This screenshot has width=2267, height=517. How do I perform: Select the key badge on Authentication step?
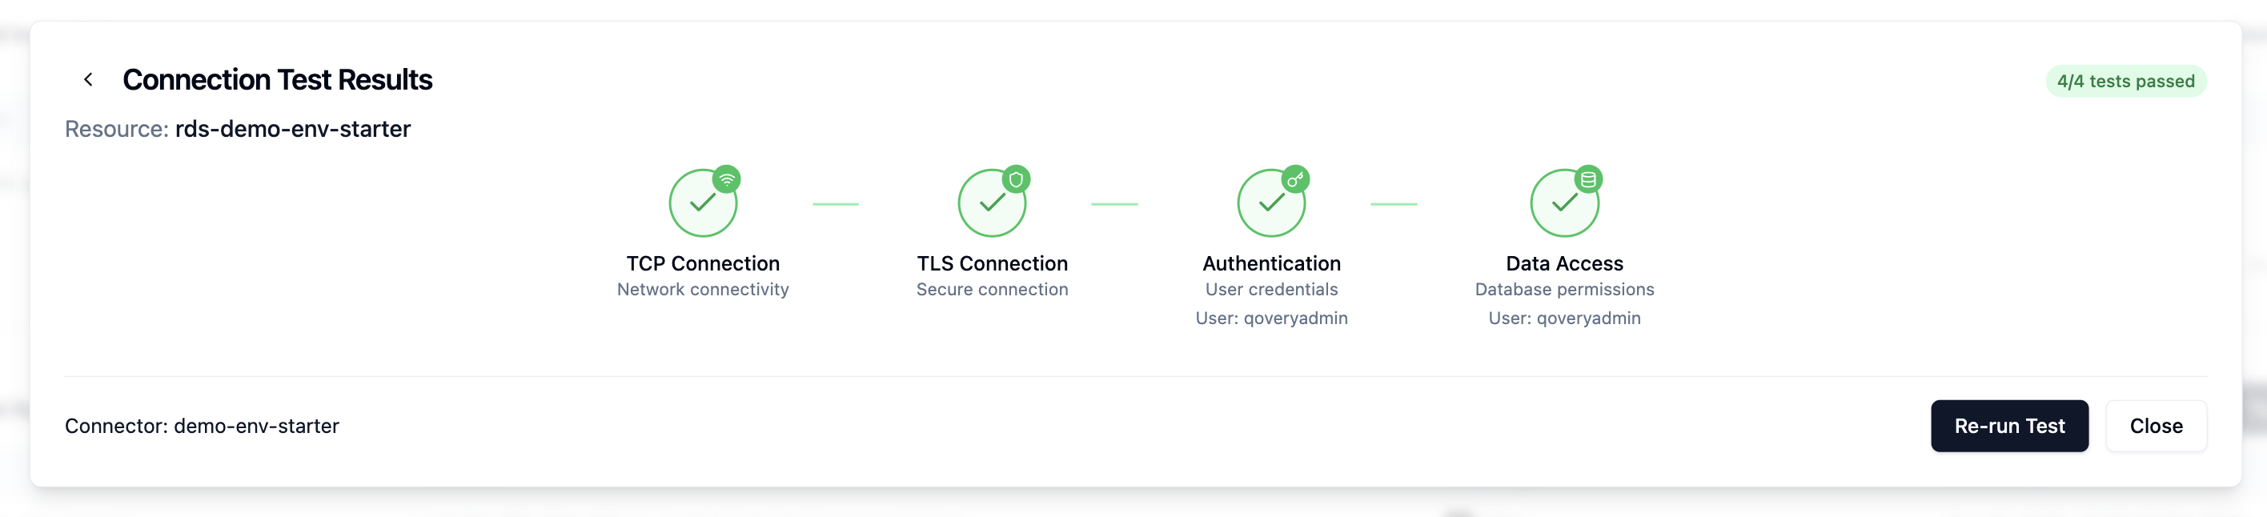1296,178
